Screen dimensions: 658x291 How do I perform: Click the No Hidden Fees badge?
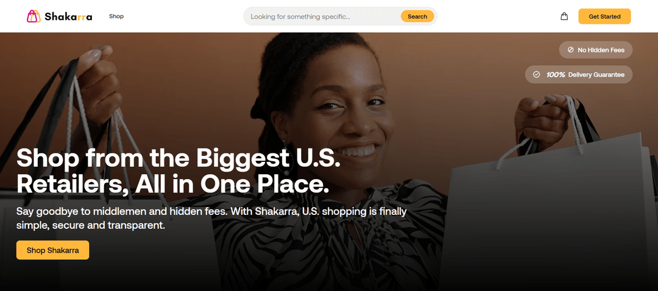tap(595, 50)
